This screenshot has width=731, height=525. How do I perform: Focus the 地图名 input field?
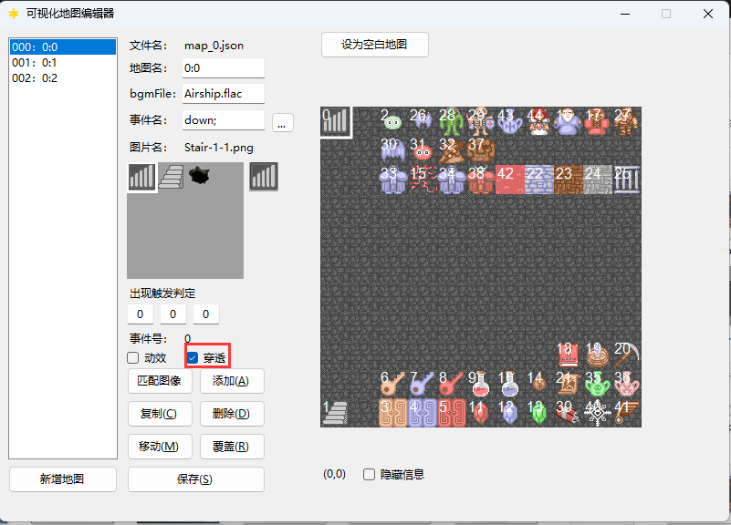click(x=224, y=68)
